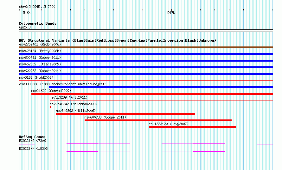Select variant label nsv5168 (Kidd2008)
This screenshot has width=282, height=170.
[x=36, y=77]
